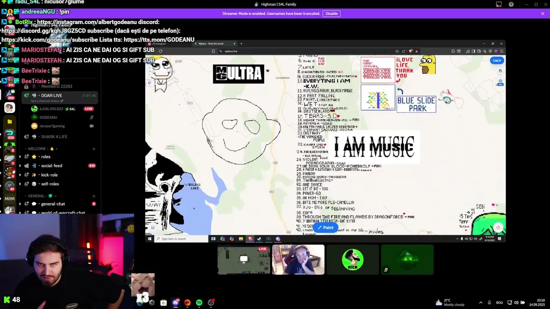Open Spotify from the taskbar
The height and width of the screenshot is (309, 550).
coord(199,303)
